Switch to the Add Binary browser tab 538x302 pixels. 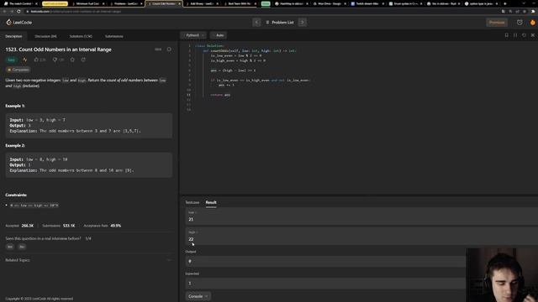pos(202,3)
